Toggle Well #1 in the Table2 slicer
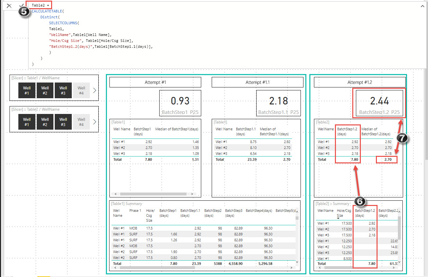 (27, 122)
